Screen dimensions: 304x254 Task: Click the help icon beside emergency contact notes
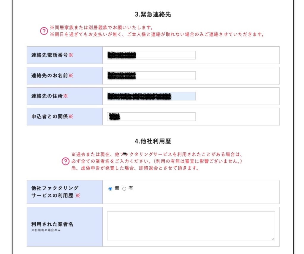pyautogui.click(x=44, y=31)
